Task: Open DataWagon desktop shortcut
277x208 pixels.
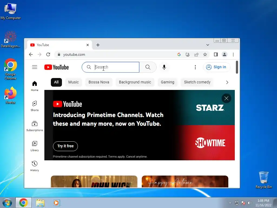Action: pyautogui.click(x=11, y=40)
